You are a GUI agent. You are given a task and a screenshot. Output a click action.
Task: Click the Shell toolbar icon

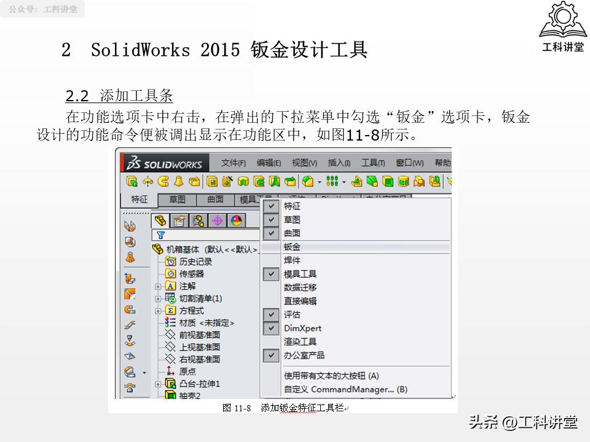tap(388, 182)
